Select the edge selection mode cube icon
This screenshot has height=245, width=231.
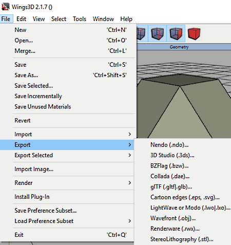coord(157,33)
